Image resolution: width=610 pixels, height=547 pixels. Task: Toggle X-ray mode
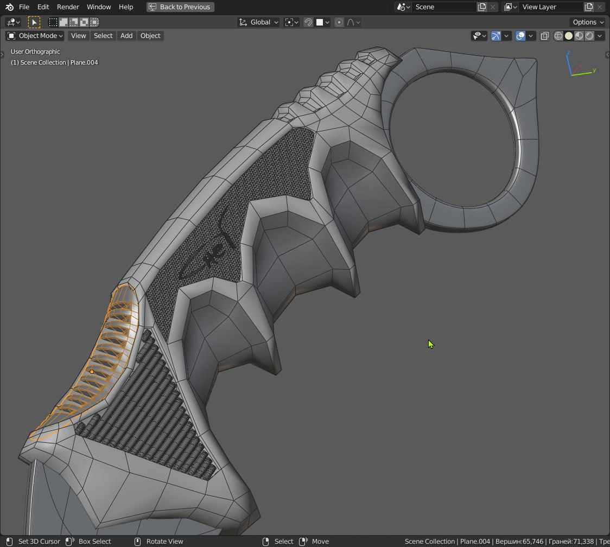pos(545,36)
